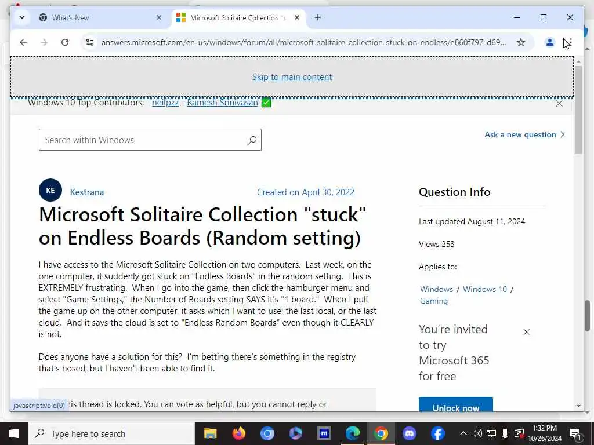594x445 pixels.
Task: Open Kestrana's profile link
Action: point(87,192)
